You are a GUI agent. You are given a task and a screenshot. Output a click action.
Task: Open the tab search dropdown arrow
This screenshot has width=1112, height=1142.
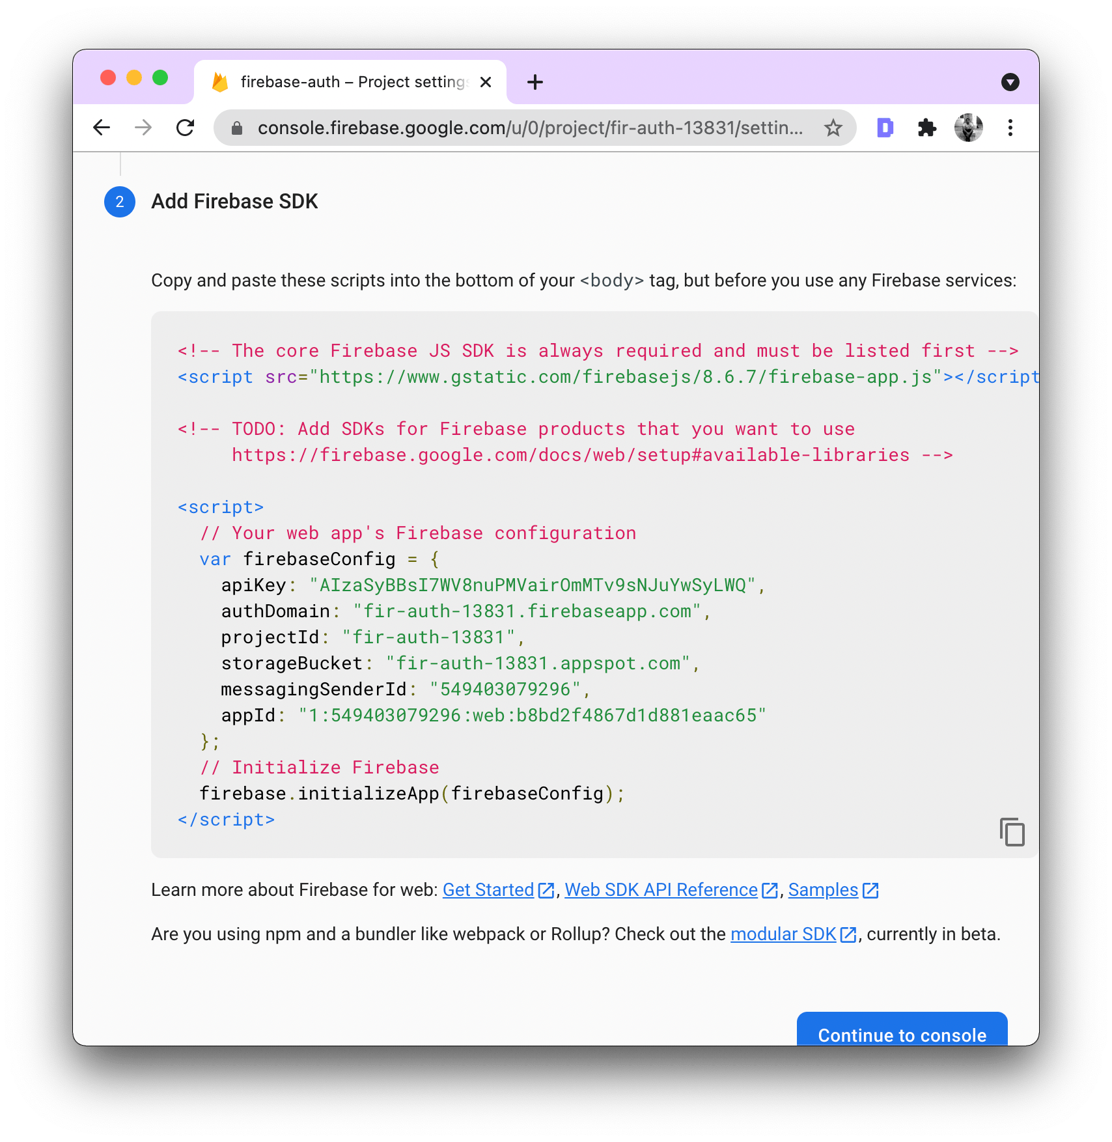1010,82
